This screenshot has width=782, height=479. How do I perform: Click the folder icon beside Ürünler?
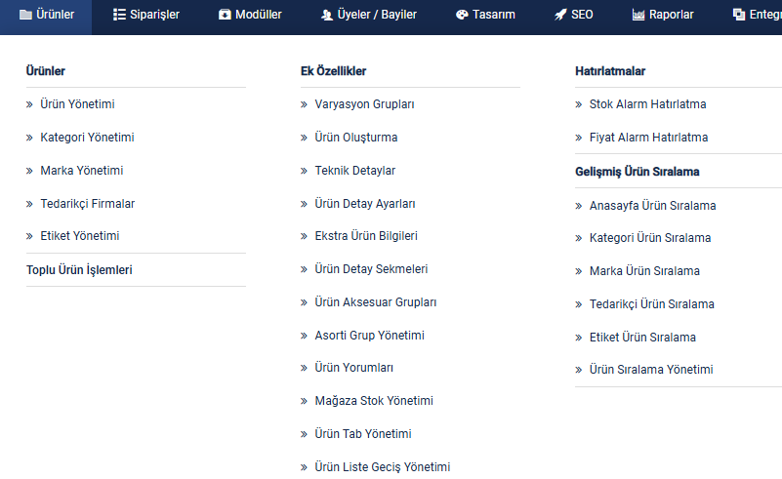[x=25, y=15]
